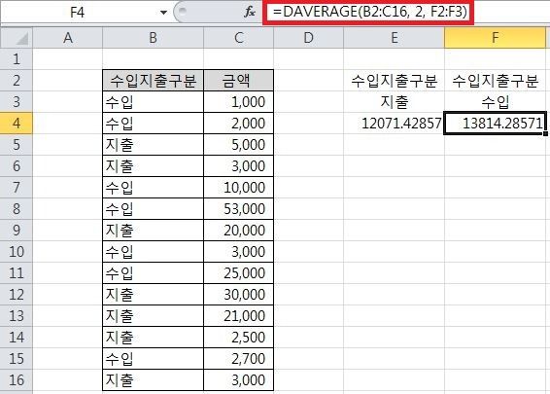Select row 7 header
Screen dimensions: 550x394
pos(17,188)
